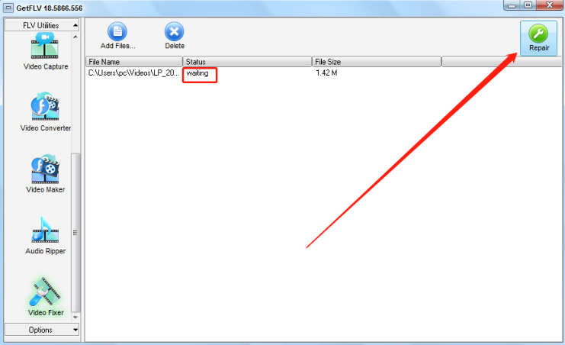Screen dimensions: 565x345
Task: Click the sidebar scroll down arrow
Action: click(75, 318)
